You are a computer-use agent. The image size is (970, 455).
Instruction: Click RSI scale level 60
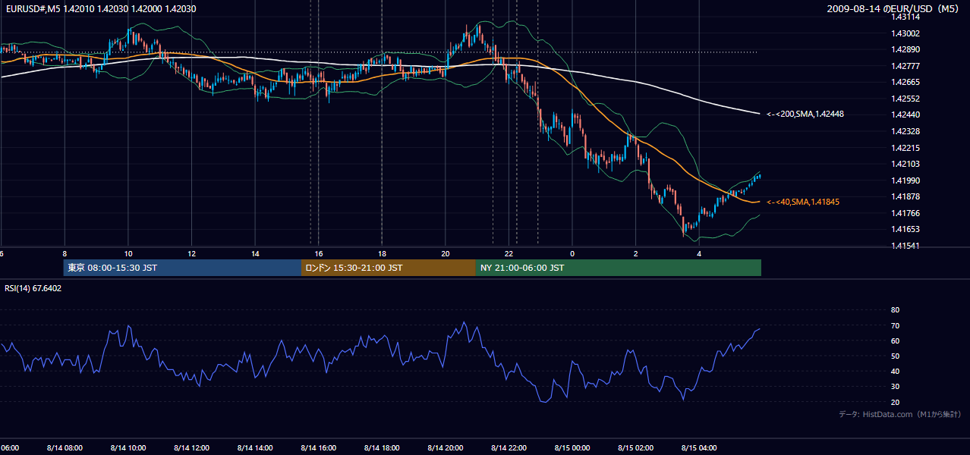895,340
